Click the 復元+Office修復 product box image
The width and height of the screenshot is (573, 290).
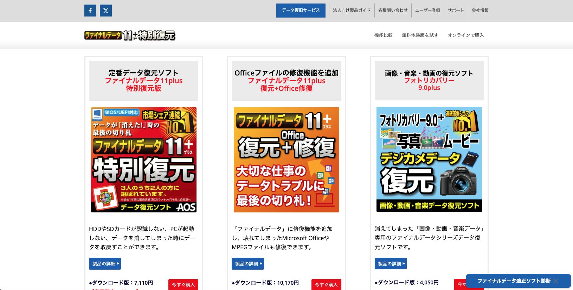point(286,160)
